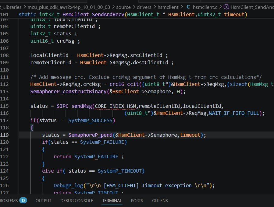Image resolution: width=274 pixels, height=207 pixels.
Task: Open the hsmclient folder breadcrumb
Action: click(168, 7)
